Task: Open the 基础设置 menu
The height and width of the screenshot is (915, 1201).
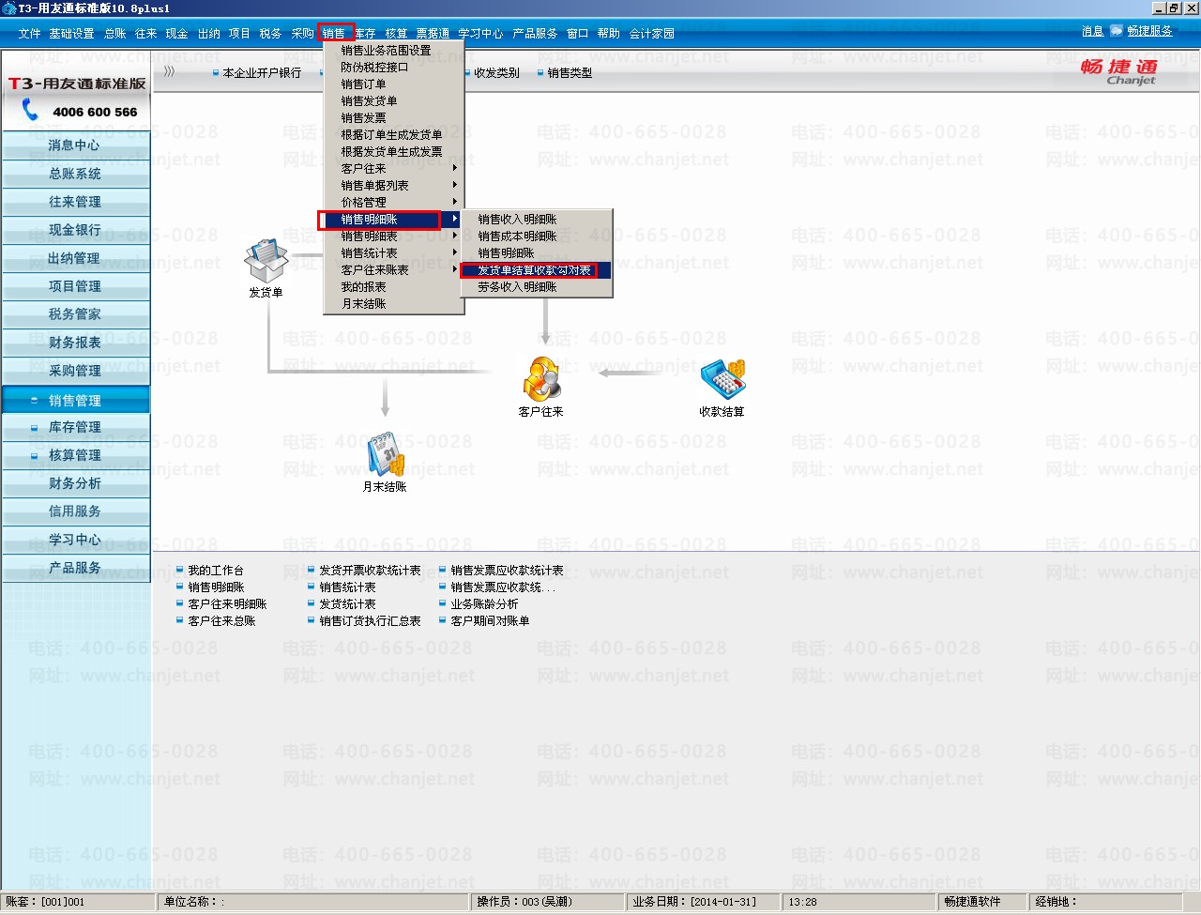Action: [x=71, y=34]
